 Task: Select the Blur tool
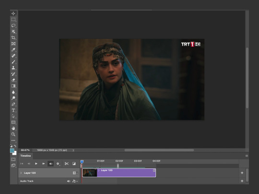click(13, 92)
